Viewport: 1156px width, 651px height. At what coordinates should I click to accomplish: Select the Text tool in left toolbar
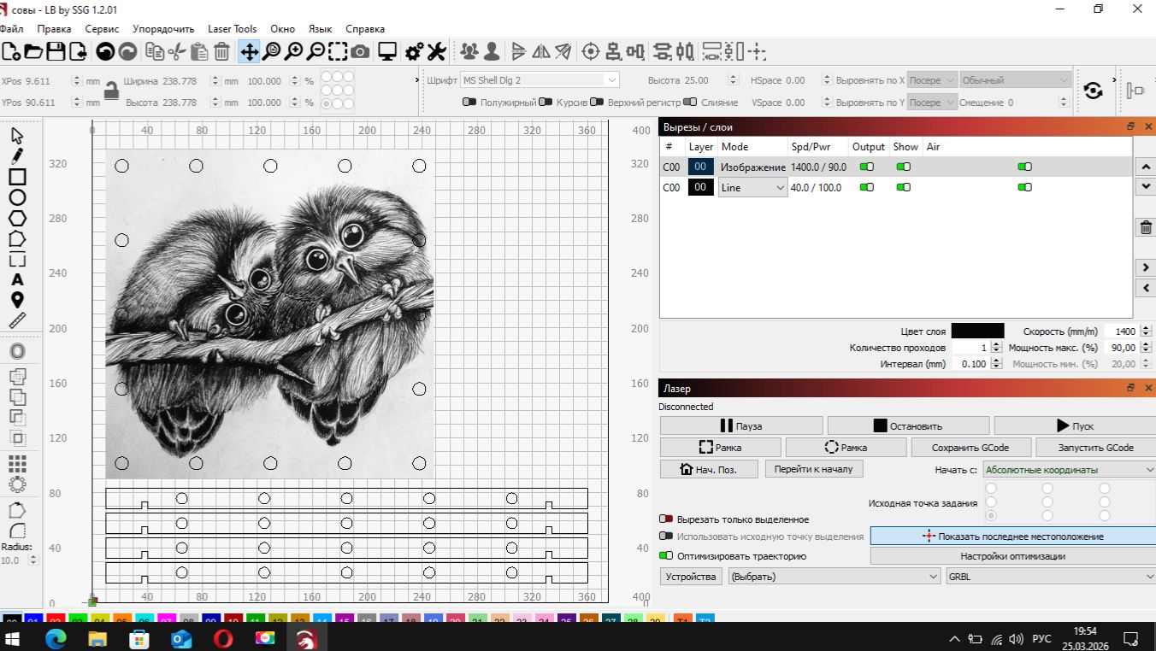point(17,279)
